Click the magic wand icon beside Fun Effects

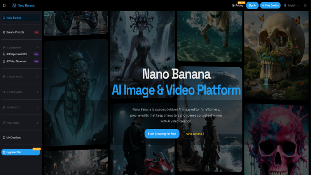(x=4, y=107)
